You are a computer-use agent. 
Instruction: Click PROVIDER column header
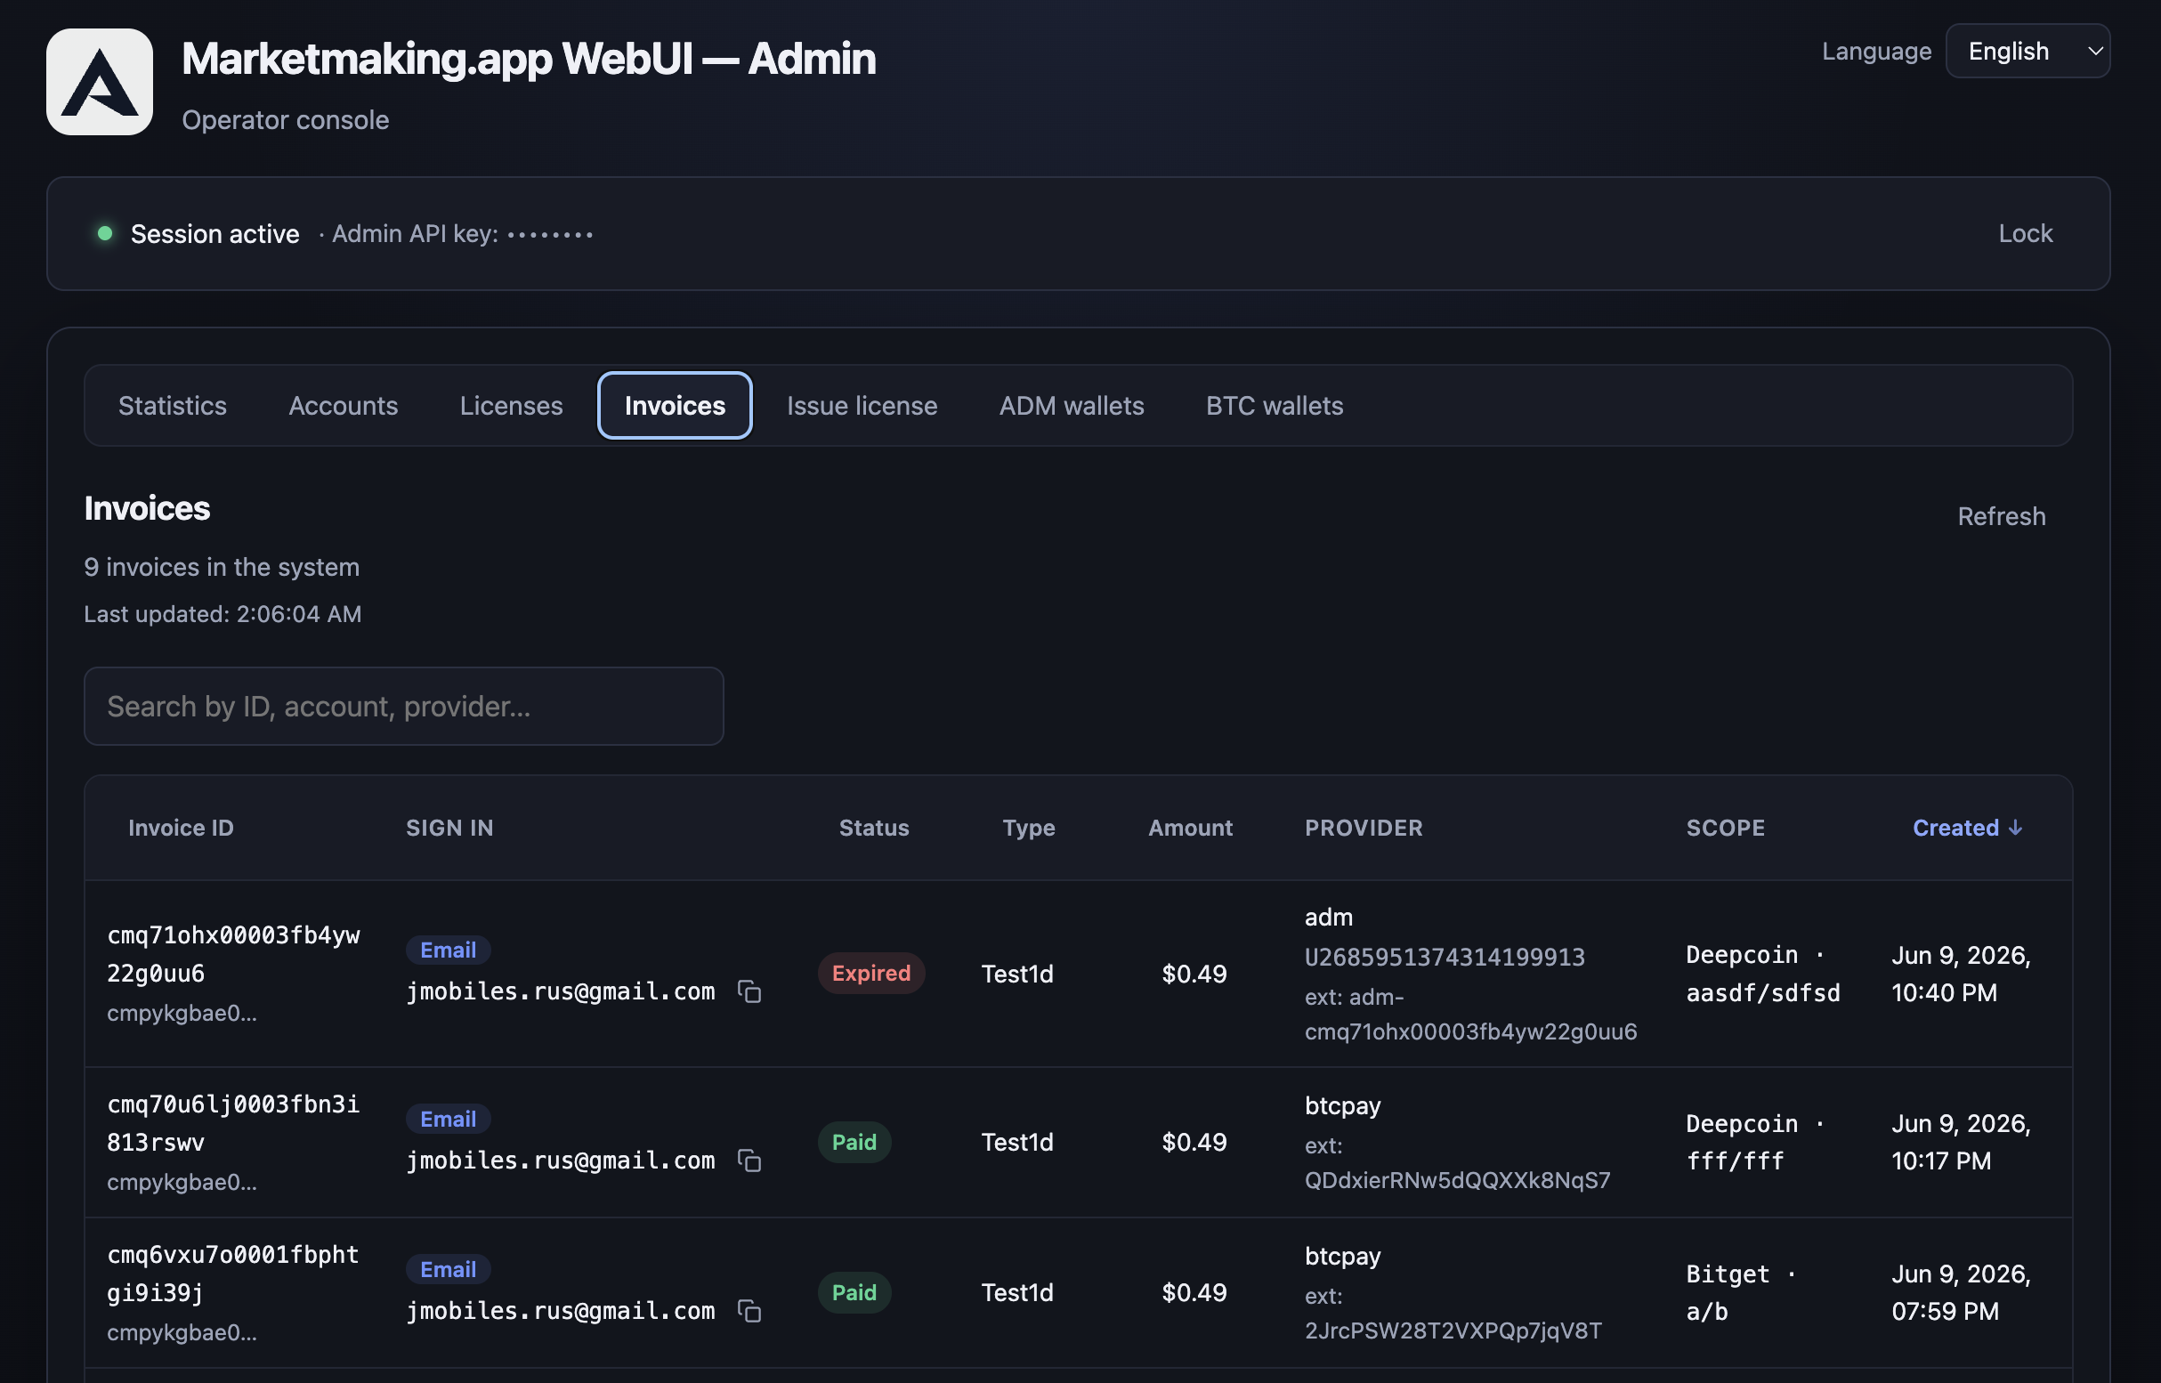[1364, 828]
